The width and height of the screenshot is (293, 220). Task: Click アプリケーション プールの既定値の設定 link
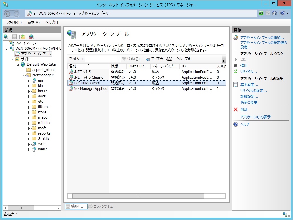tap(264, 45)
